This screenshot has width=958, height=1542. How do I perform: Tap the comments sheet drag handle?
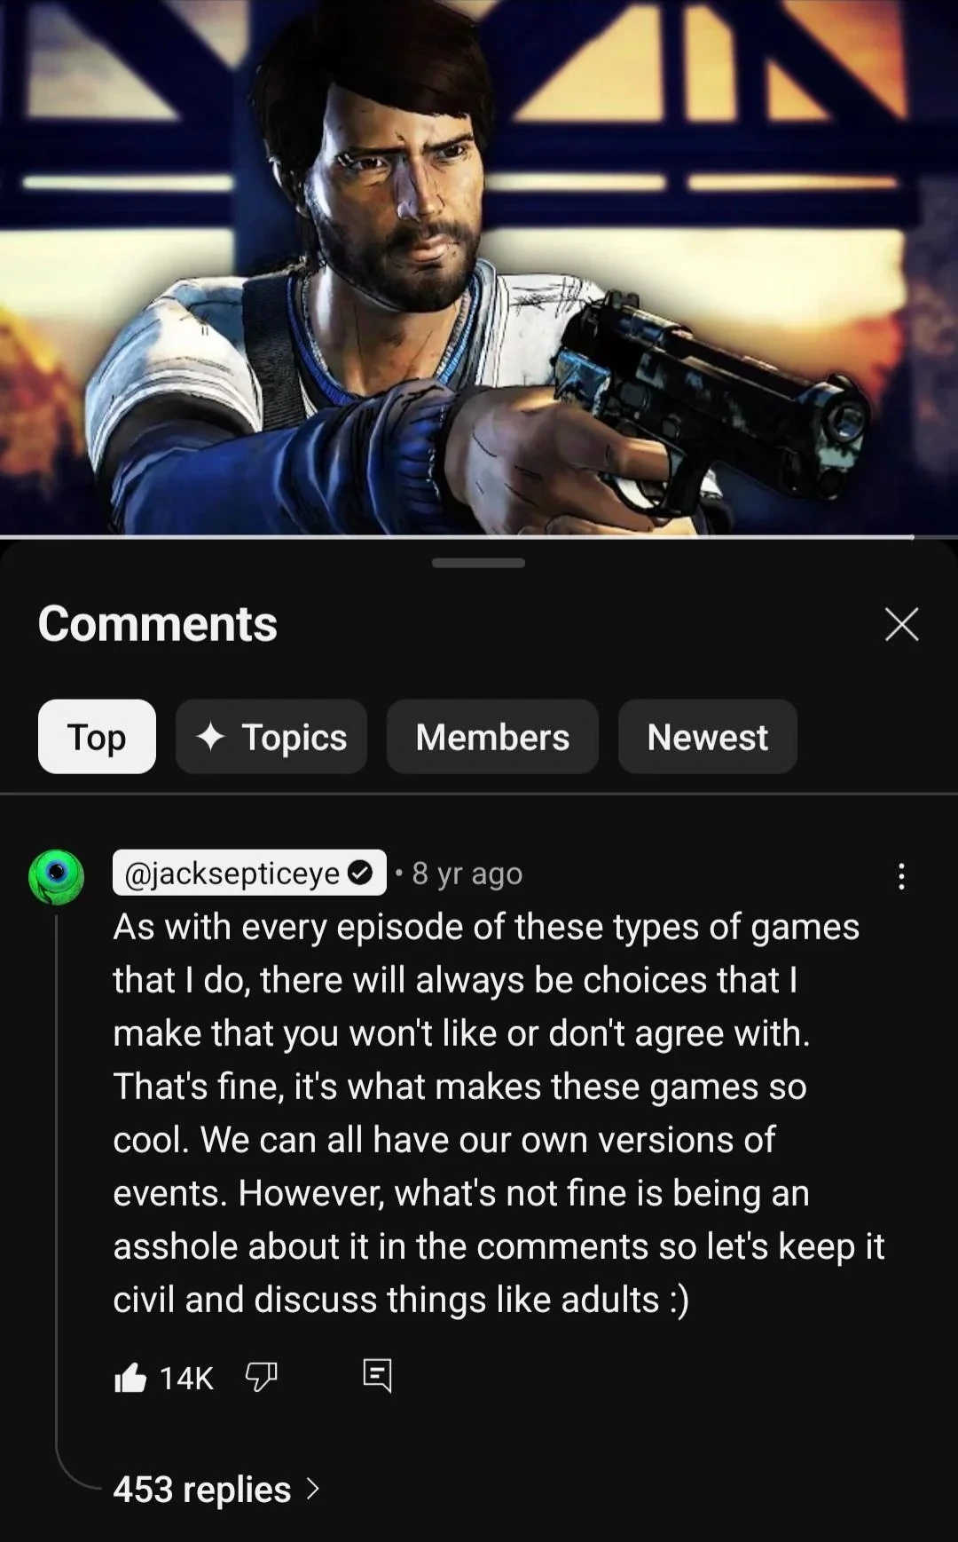(479, 563)
